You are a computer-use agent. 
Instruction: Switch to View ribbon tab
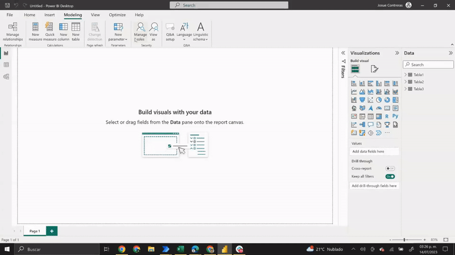pos(95,15)
